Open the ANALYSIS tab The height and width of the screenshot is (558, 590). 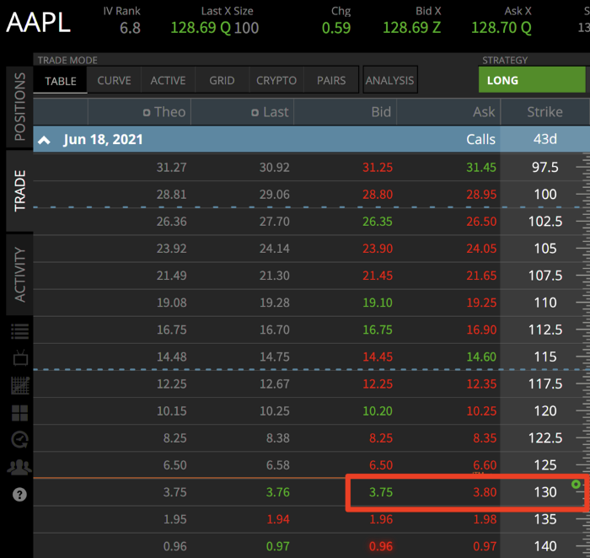pyautogui.click(x=389, y=80)
